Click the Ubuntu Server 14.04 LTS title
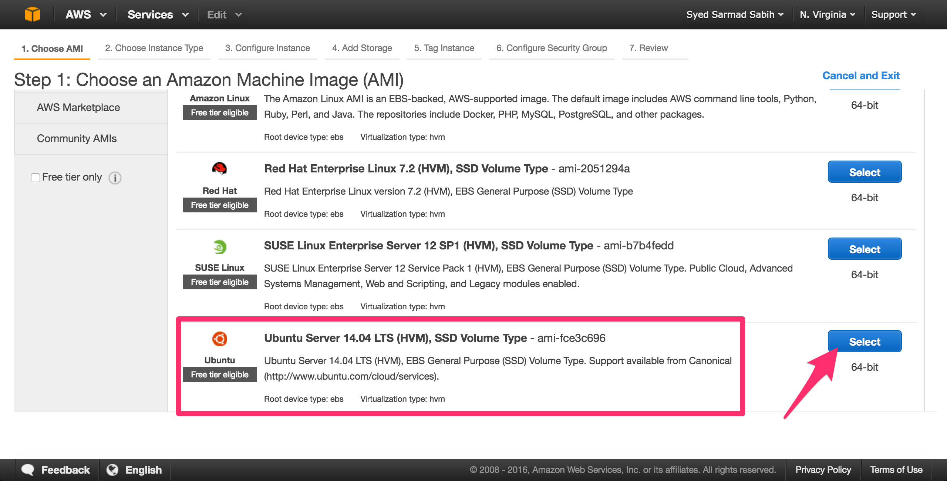Viewport: 947px width, 481px height. click(395, 338)
